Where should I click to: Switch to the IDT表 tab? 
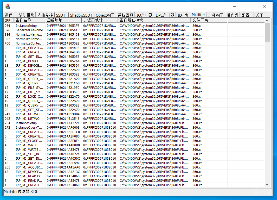(x=183, y=15)
